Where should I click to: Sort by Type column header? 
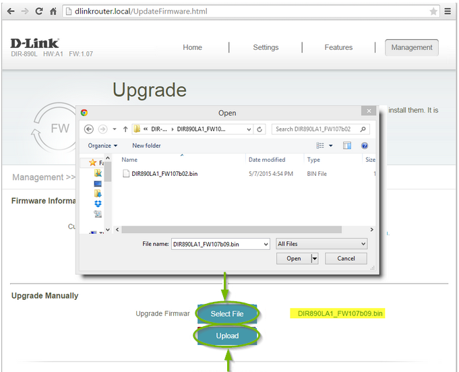pyautogui.click(x=313, y=160)
